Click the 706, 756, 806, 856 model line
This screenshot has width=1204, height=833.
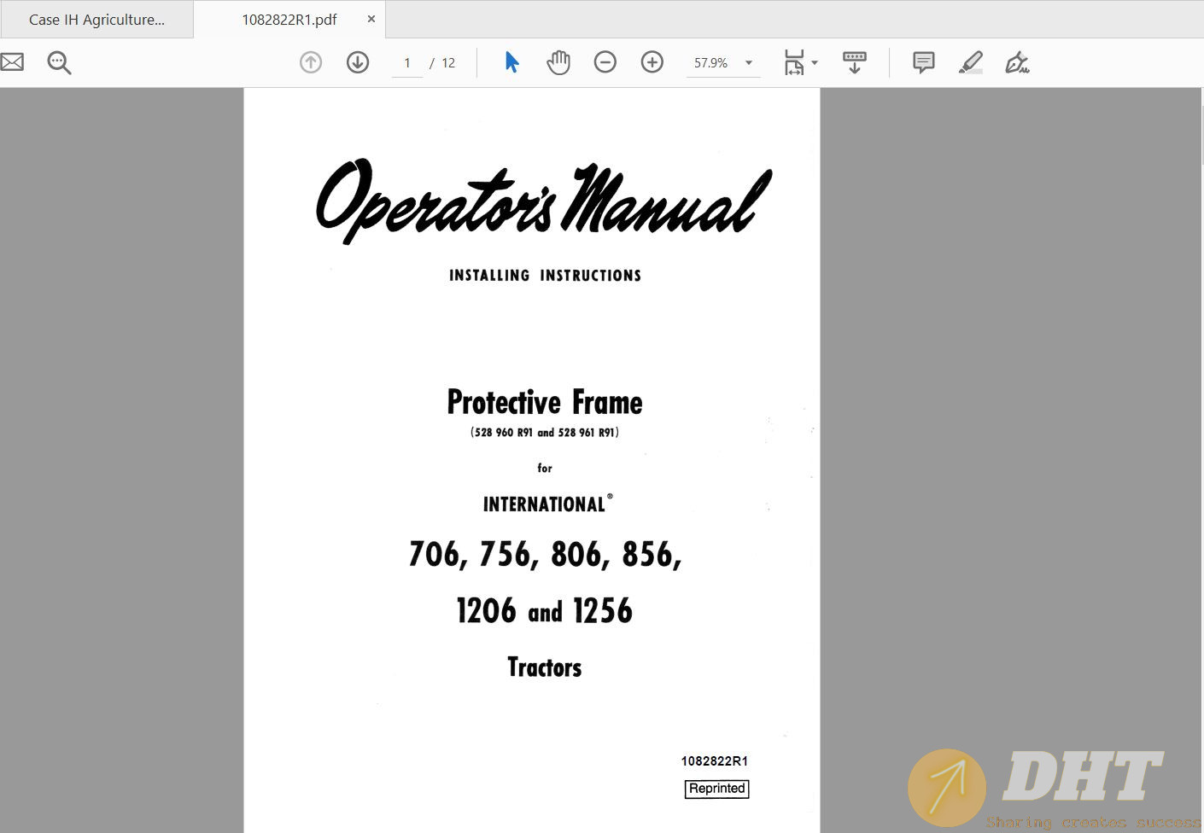(545, 555)
